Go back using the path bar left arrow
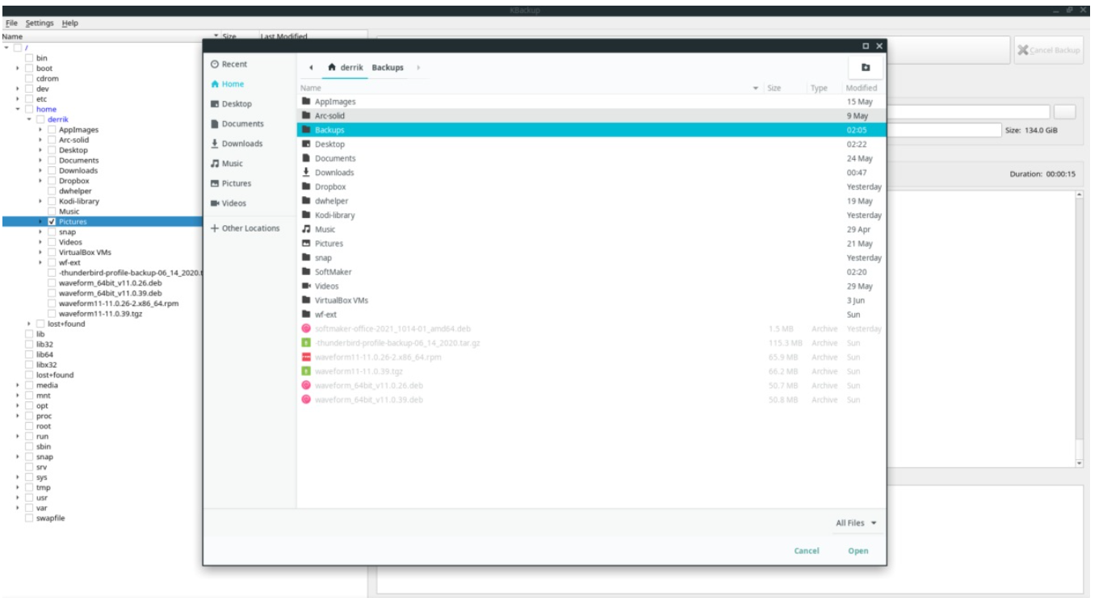The image size is (1103, 602). 311,68
